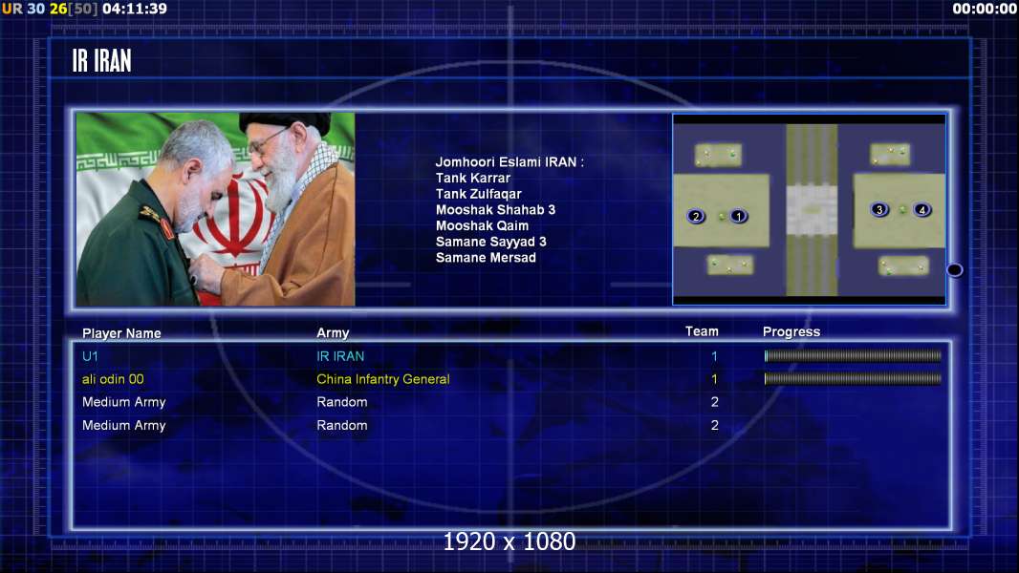Click team number 2 of last Medium Army
Image resolution: width=1019 pixels, height=573 pixels.
pos(715,426)
